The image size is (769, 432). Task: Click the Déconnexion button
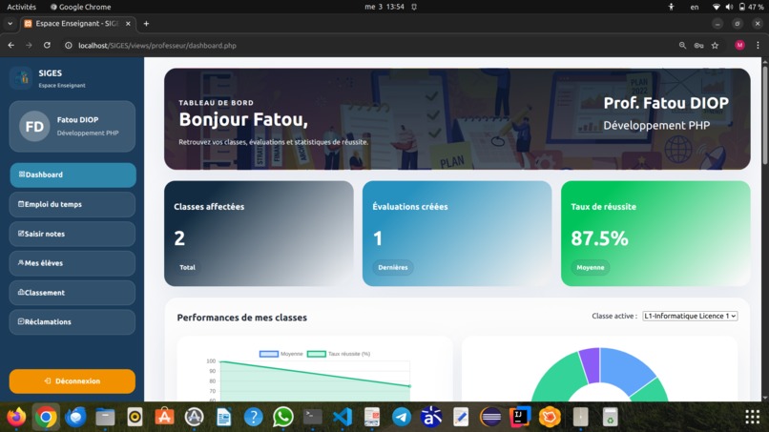[x=73, y=381]
